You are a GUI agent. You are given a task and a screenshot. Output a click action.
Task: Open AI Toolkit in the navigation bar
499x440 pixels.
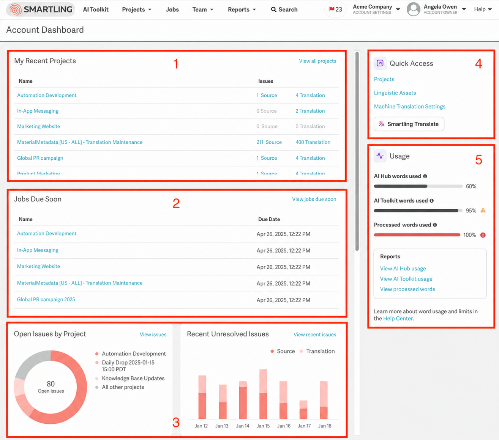click(x=96, y=9)
